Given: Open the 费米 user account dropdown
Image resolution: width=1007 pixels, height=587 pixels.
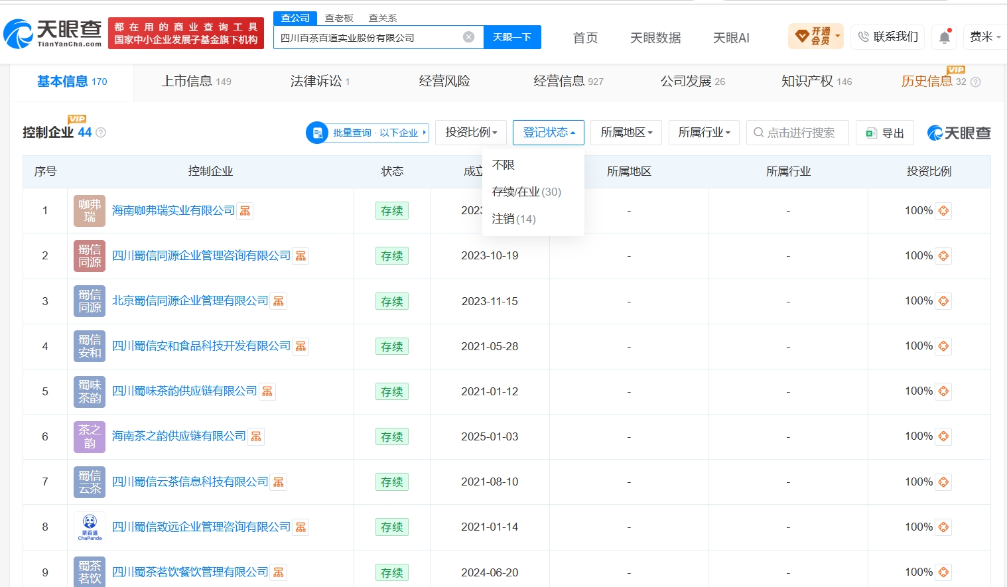Looking at the screenshot, I should (x=984, y=37).
